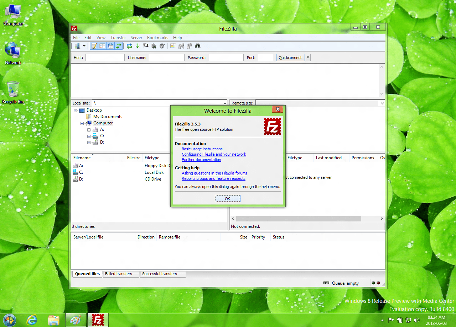Refresh the file and folder lists

point(129,46)
